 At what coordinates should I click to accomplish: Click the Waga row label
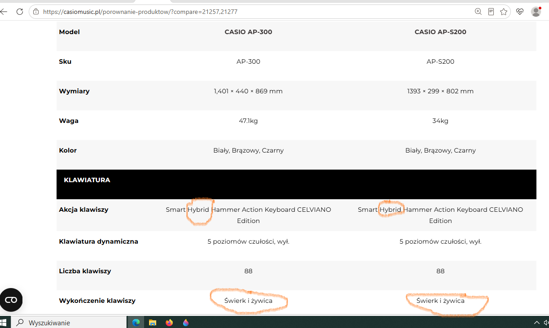click(x=69, y=121)
